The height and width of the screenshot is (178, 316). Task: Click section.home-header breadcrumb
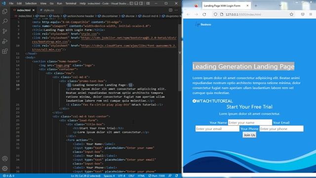tap(80, 16)
